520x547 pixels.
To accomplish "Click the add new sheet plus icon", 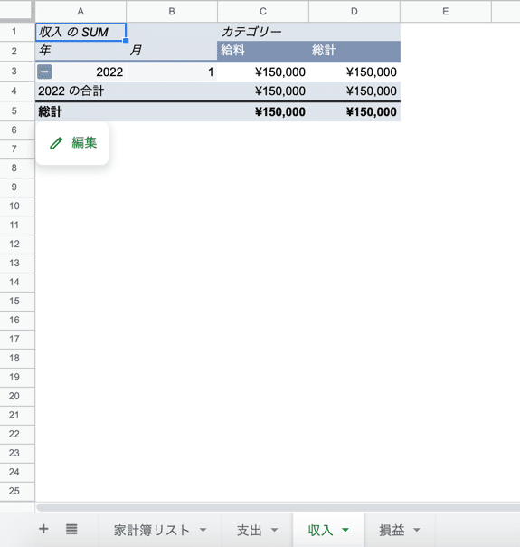I will click(43, 529).
